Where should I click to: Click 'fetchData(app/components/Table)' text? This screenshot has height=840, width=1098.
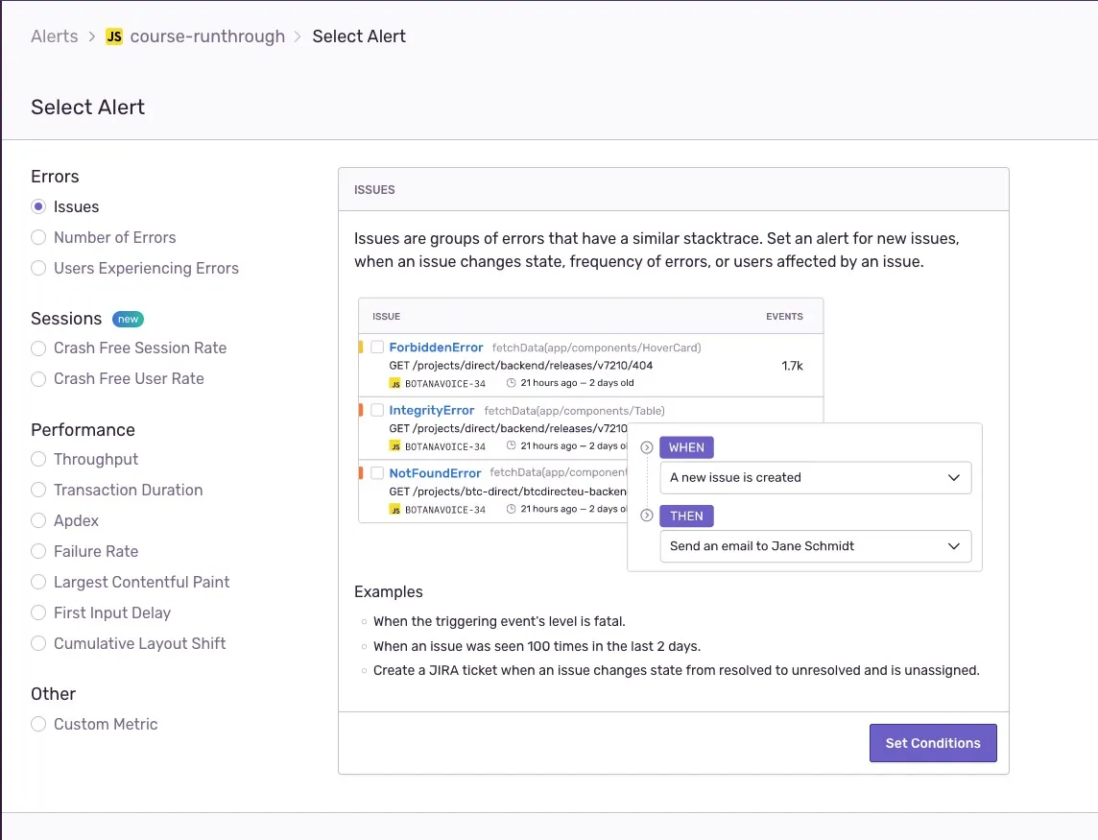tap(575, 411)
